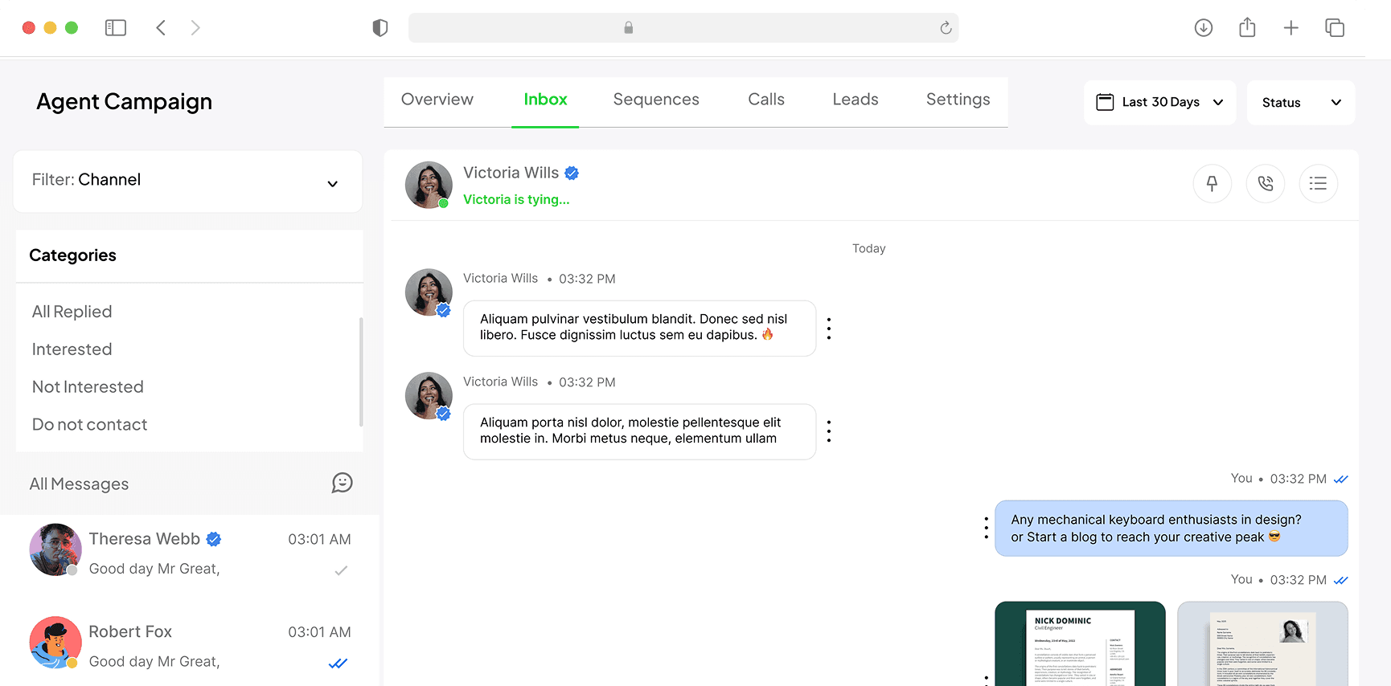Pin the Victoria Wills conversation
Screen dimensions: 1391x686
pyautogui.click(x=1212, y=184)
